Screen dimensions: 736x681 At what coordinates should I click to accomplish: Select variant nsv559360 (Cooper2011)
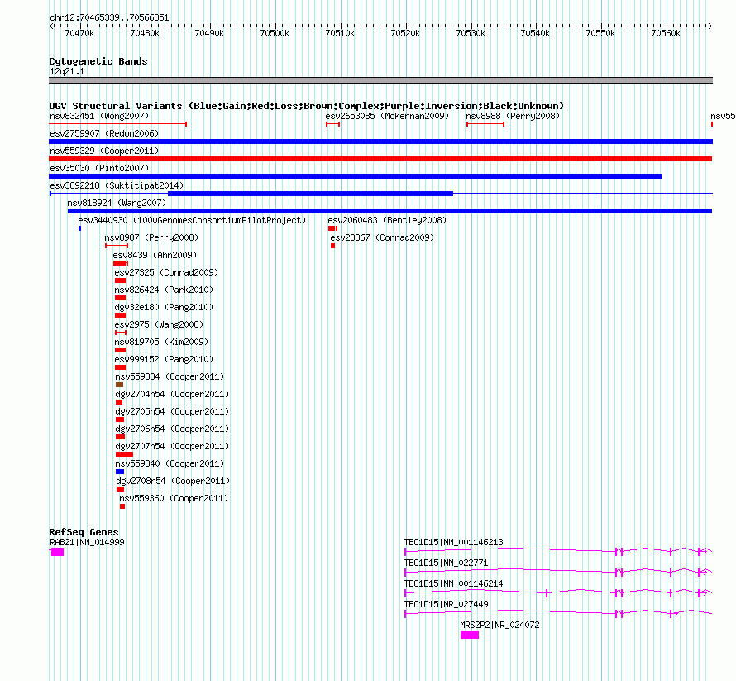pos(174,498)
